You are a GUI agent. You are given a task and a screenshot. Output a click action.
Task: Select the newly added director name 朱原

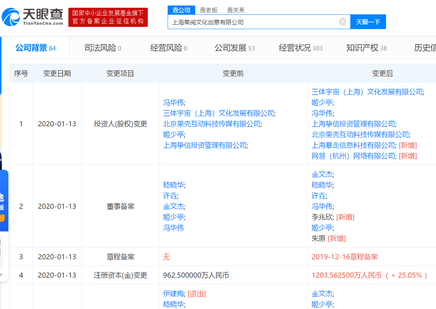318,238
